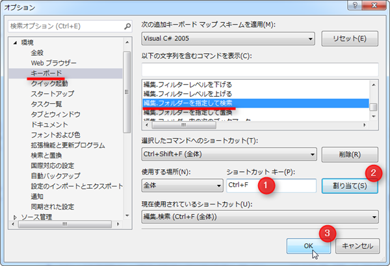The width and height of the screenshot is (390, 266).
Task: Select Web ブラウザー in the tree
Action: (x=53, y=63)
